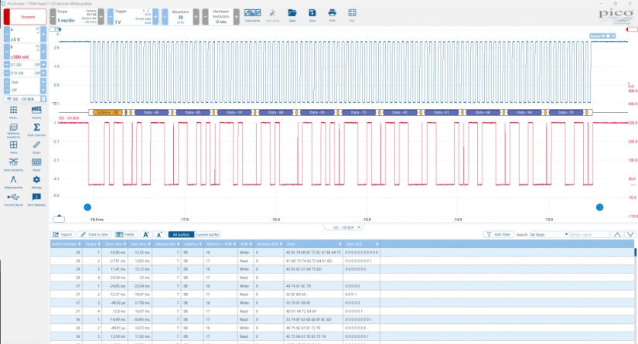Screen dimensions: 638x344
Task: Open the Measurements tool
Action: coord(13,182)
